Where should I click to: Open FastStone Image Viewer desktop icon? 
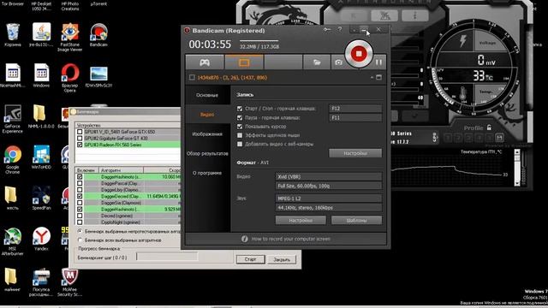[x=70, y=37]
